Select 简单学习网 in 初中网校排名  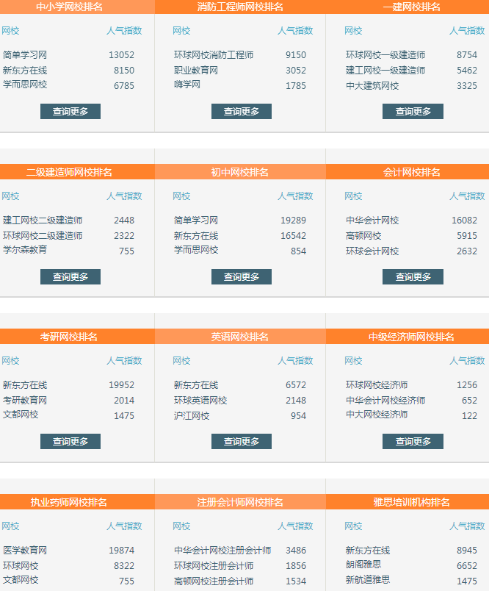(x=196, y=221)
